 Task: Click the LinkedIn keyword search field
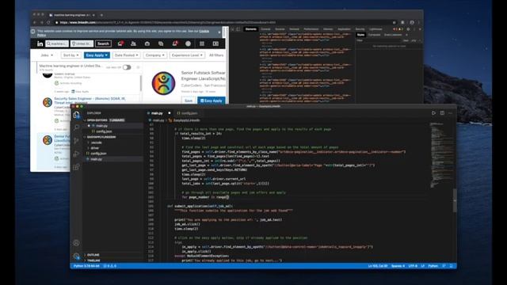tap(57, 44)
